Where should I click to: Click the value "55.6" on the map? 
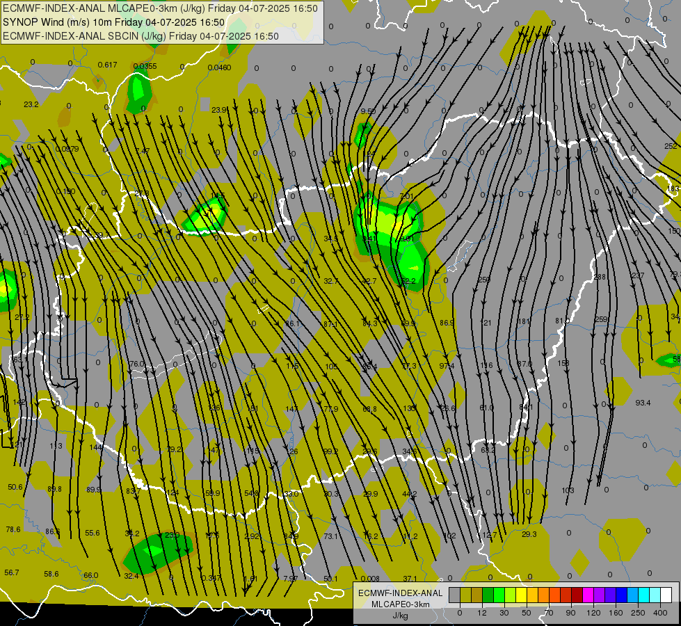point(92,533)
